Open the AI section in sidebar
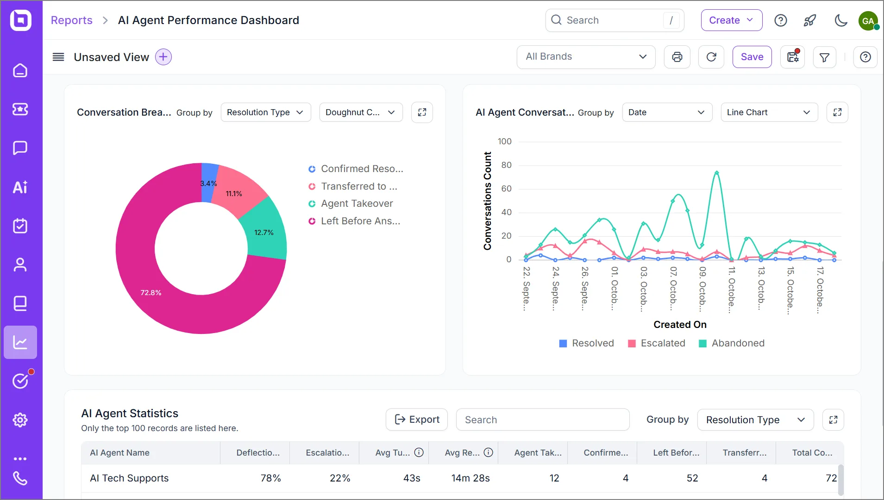 pyautogui.click(x=20, y=187)
